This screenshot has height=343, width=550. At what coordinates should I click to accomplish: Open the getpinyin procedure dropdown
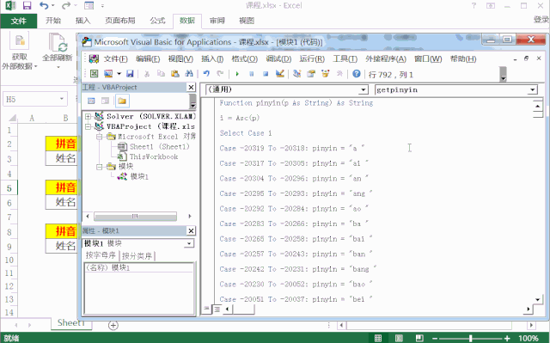point(533,90)
